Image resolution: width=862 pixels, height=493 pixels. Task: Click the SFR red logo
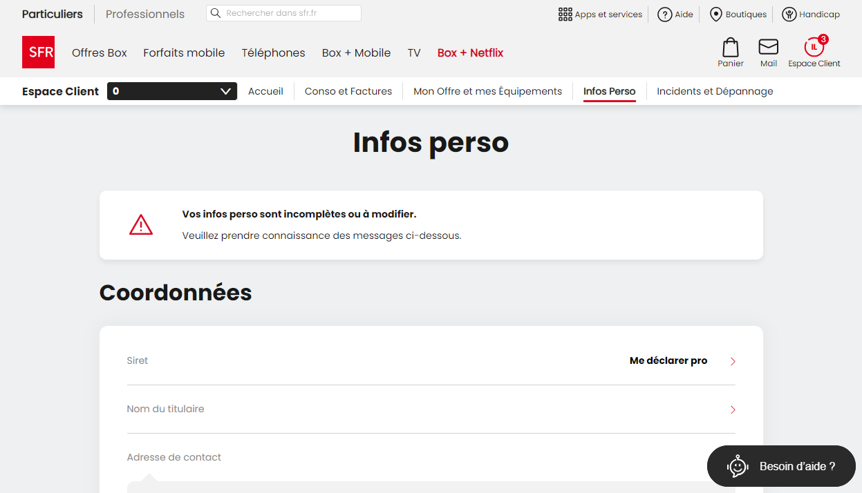[38, 52]
